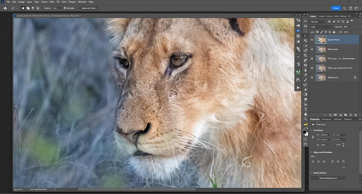The width and height of the screenshot is (362, 194).
Task: Collapse the Quick Actions section
Action: click(311, 173)
